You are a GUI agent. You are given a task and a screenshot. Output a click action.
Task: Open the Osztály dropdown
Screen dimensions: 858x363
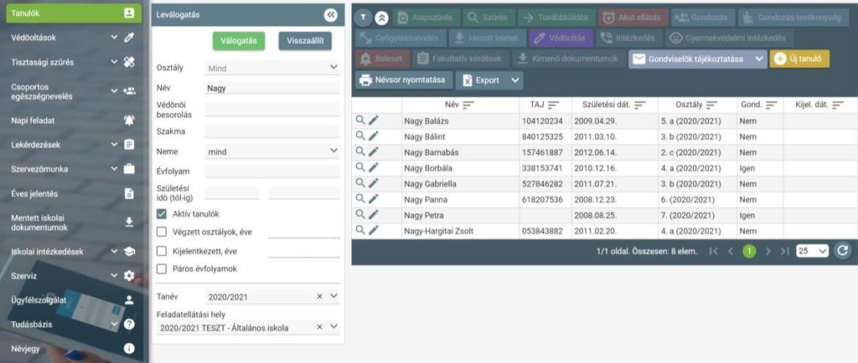click(x=272, y=68)
